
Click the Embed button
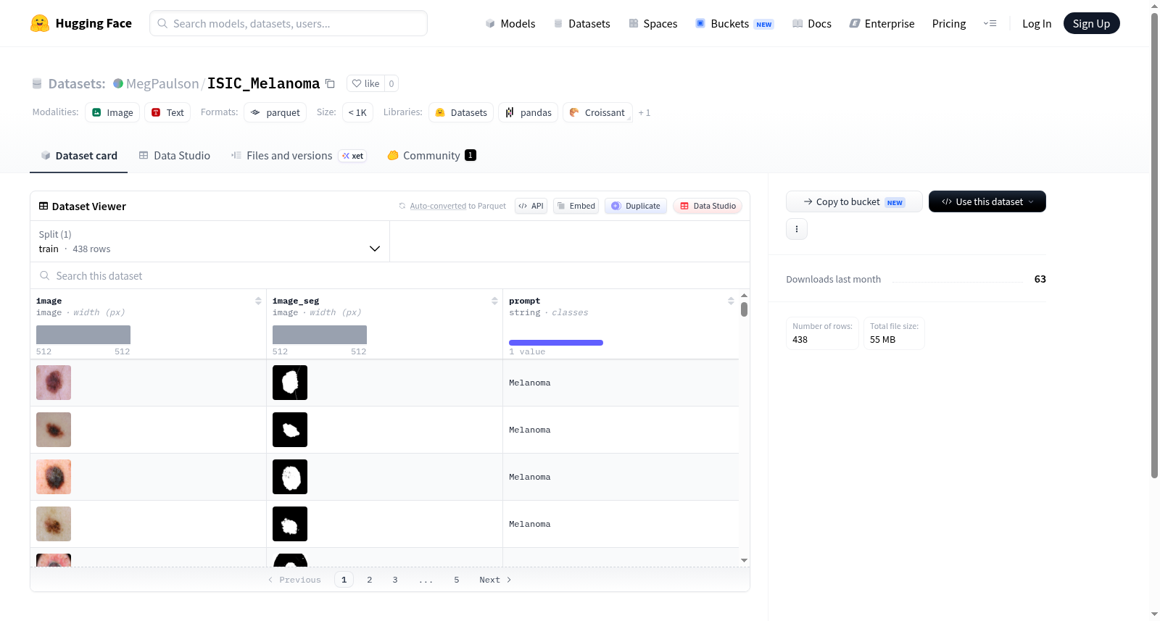coord(576,206)
